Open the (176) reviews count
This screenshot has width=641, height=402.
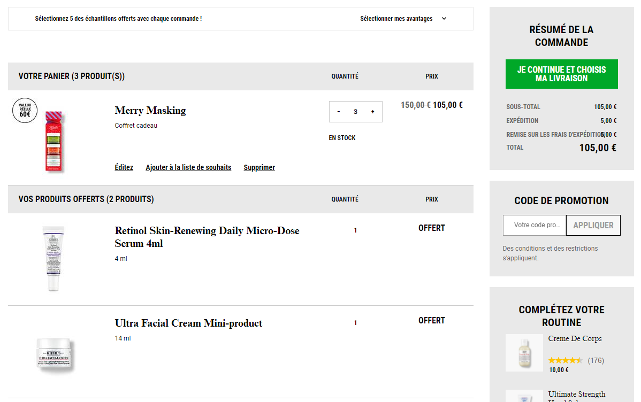pyautogui.click(x=596, y=360)
